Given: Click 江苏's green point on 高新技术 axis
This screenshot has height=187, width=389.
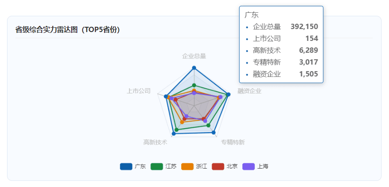Looking at the screenshot, I should [x=176, y=129].
